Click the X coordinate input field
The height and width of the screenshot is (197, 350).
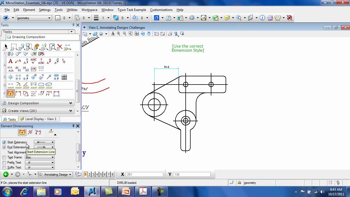click(x=144, y=174)
